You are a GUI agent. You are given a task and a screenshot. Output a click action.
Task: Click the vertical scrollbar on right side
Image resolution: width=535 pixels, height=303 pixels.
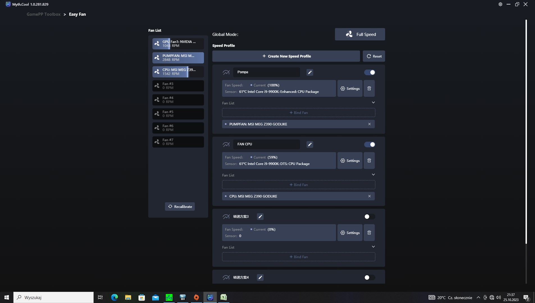[526, 132]
